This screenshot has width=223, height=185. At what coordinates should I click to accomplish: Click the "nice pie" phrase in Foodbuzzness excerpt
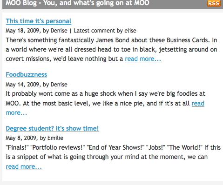click(132, 103)
